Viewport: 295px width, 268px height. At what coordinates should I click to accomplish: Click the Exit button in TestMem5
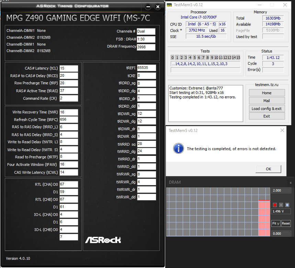tap(267, 116)
